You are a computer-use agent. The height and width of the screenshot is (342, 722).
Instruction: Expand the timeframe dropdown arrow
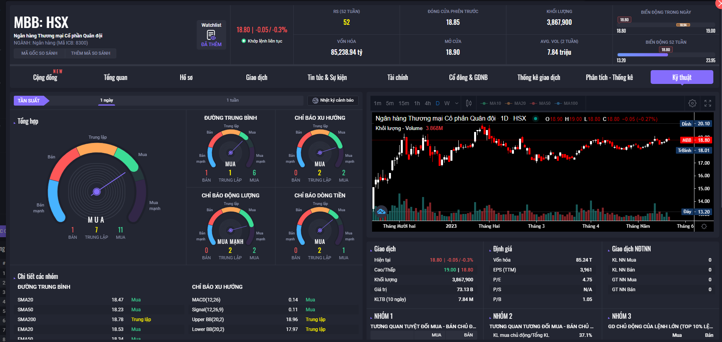point(457,103)
